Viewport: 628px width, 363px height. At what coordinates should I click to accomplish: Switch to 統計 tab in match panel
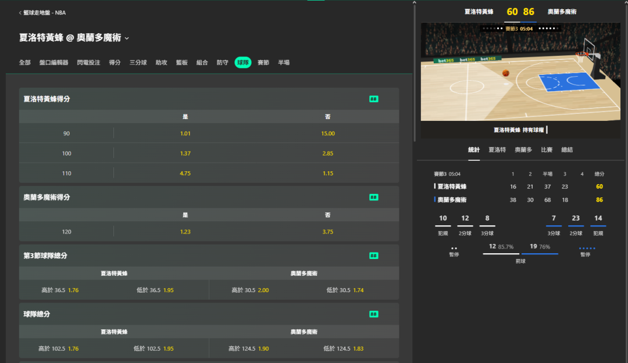click(474, 150)
